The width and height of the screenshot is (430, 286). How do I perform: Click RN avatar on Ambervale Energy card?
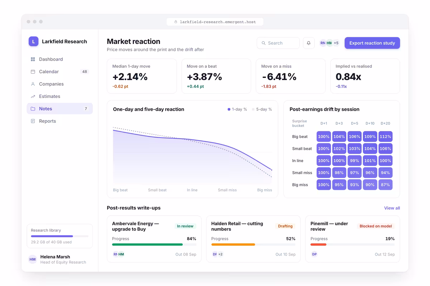coord(115,254)
